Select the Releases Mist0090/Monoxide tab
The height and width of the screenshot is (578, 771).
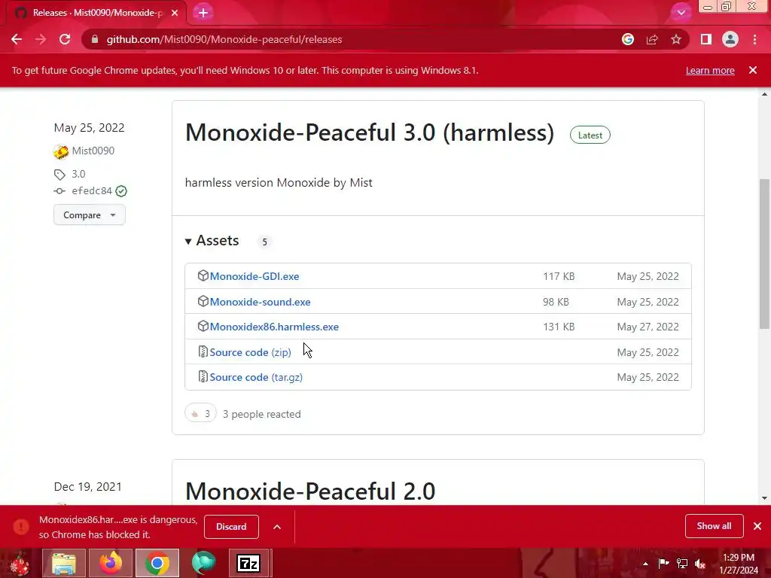(x=96, y=13)
